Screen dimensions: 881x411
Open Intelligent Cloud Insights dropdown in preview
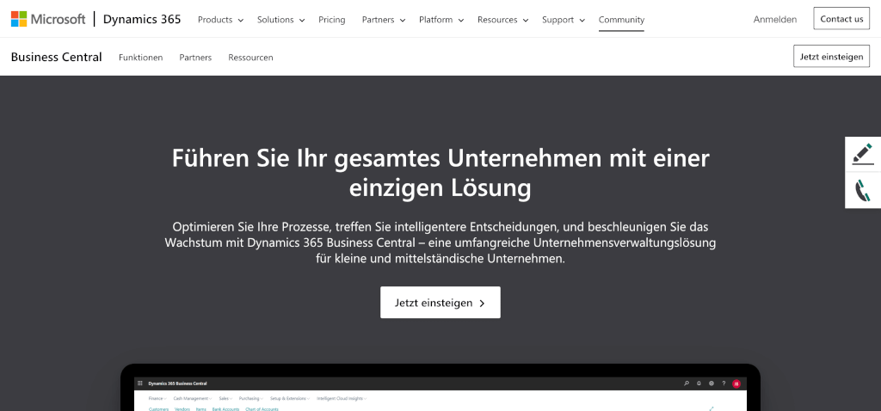[342, 399]
